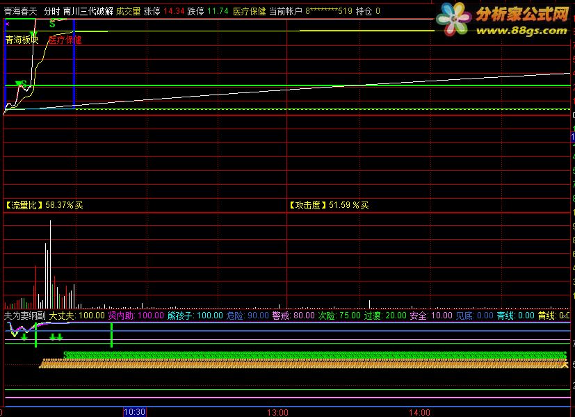Click the 贤内助: 100.00 value
The height and width of the screenshot is (417, 575).
(136, 316)
